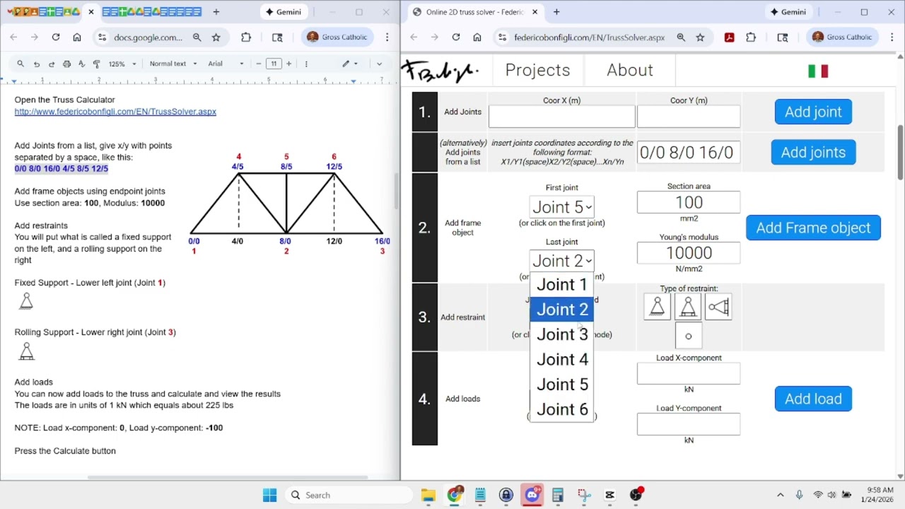The image size is (905, 509).
Task: Open more options in Docs toolbar
Action: pos(306,64)
